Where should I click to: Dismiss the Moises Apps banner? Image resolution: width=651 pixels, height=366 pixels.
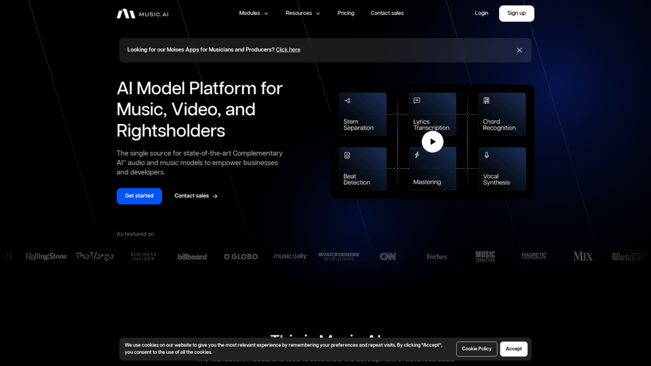pyautogui.click(x=519, y=50)
